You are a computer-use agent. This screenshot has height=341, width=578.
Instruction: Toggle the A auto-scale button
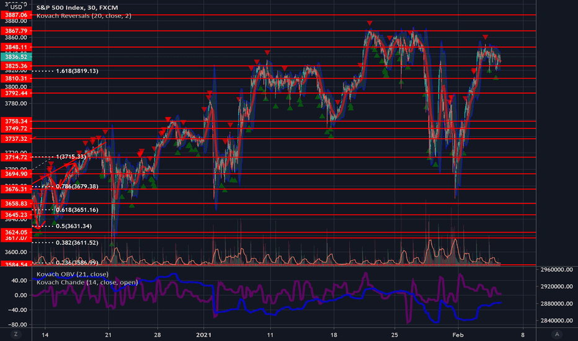point(557,334)
